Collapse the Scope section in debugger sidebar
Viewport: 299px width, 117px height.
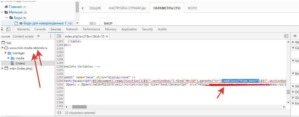293,61
